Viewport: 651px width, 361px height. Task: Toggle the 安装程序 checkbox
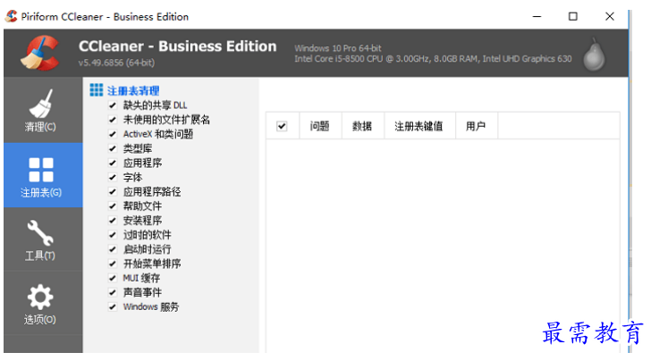[x=112, y=221]
